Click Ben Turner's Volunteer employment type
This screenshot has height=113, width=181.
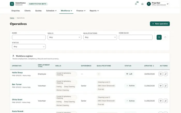coord(42,86)
